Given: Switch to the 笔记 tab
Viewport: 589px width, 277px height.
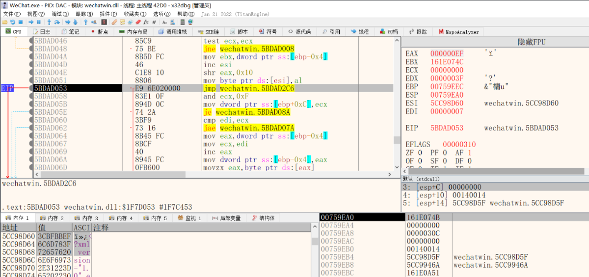Looking at the screenshot, I should click(x=70, y=31).
